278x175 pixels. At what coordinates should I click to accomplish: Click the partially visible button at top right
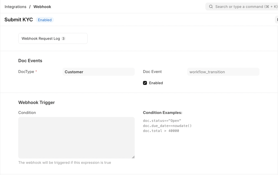coord(277,20)
